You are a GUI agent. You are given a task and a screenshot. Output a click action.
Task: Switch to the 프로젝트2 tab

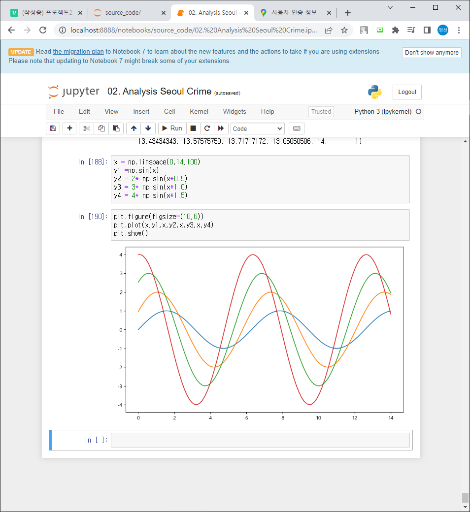[x=47, y=13]
